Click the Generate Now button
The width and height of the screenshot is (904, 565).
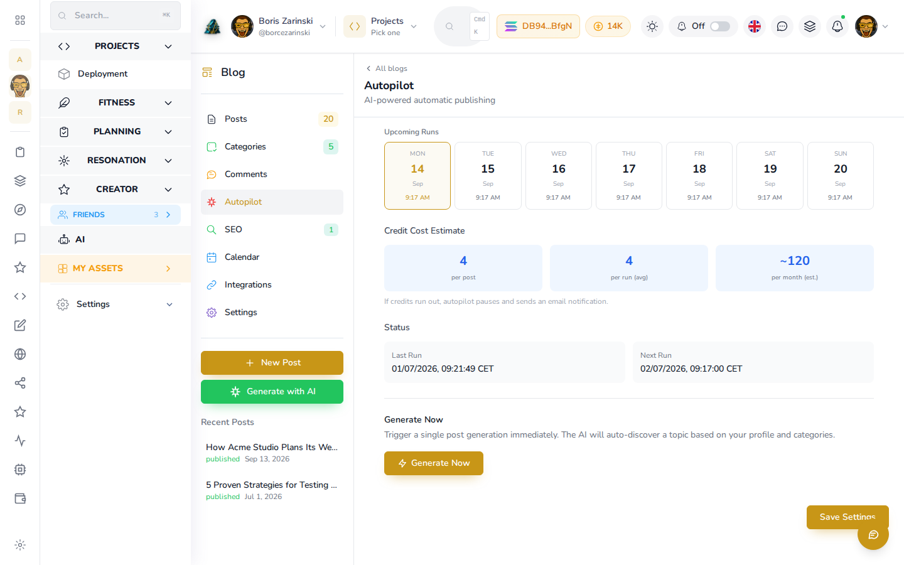pos(434,463)
